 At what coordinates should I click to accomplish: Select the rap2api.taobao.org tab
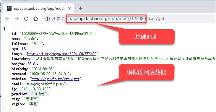39,8
